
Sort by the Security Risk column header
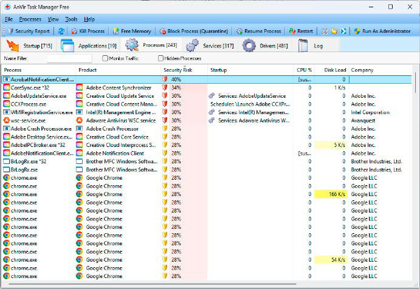[x=184, y=70]
